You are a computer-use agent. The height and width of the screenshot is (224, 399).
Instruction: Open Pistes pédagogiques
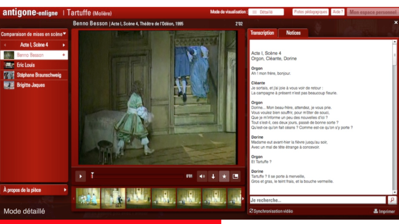point(310,12)
